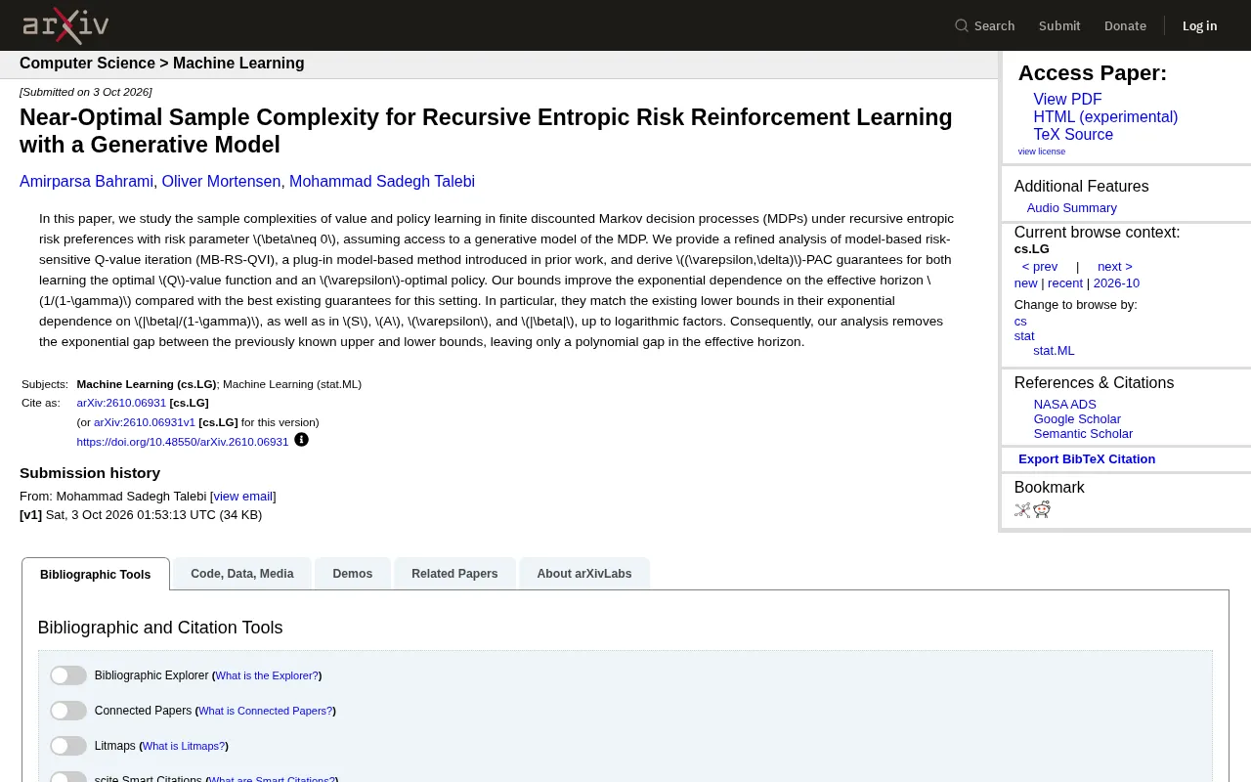Open the new cs.LG listings link

coord(1025,283)
